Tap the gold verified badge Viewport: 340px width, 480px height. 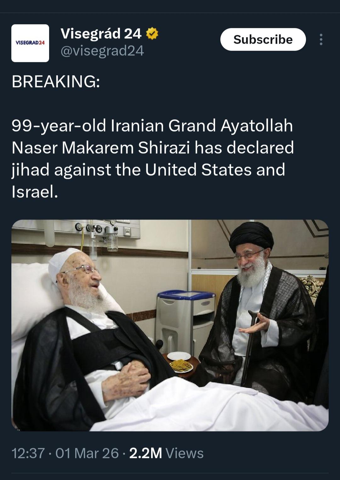click(152, 34)
